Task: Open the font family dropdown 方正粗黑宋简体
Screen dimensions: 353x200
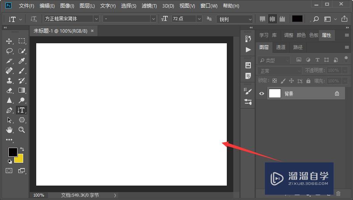Action: click(x=96, y=19)
